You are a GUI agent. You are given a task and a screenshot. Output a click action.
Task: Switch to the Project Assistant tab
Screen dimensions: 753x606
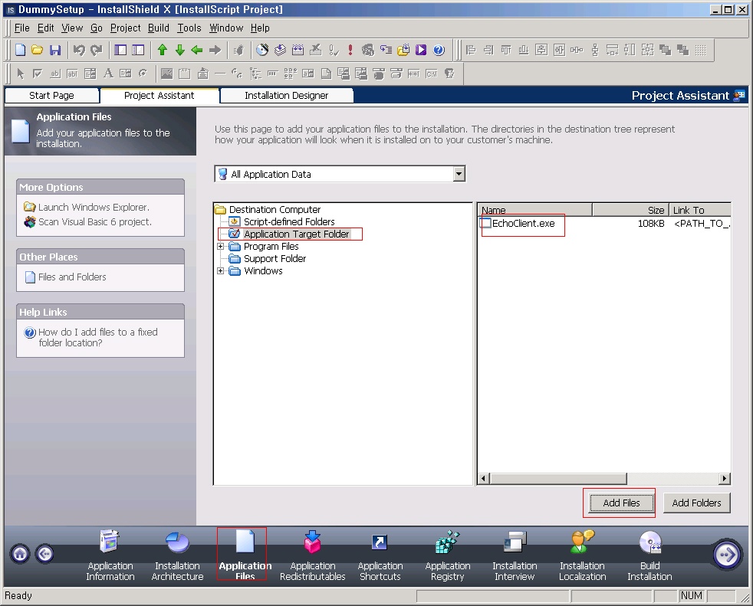pos(159,95)
